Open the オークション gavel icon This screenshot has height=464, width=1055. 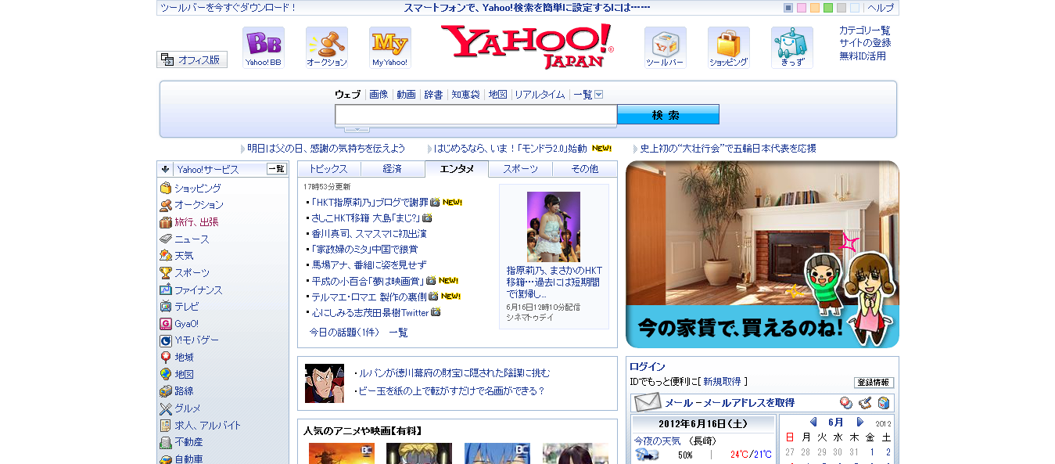click(x=327, y=47)
